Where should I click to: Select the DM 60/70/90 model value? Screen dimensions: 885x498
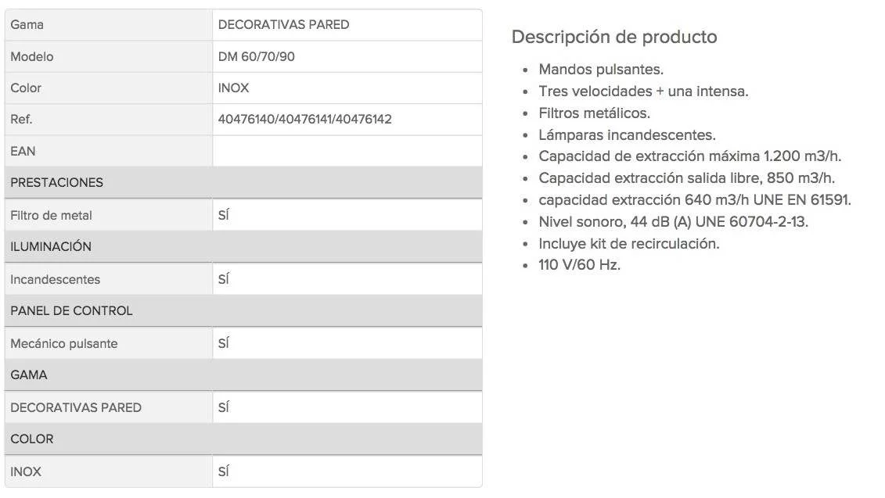tap(256, 56)
